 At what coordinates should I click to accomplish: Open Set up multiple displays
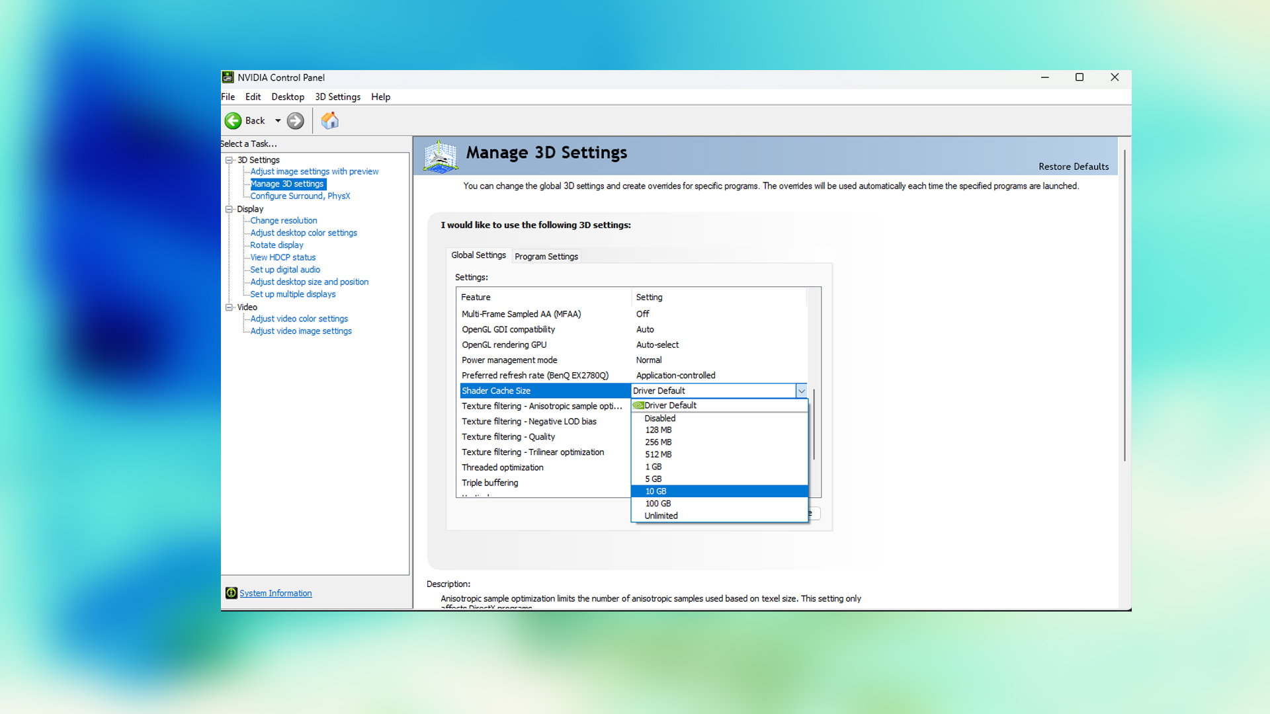[293, 294]
